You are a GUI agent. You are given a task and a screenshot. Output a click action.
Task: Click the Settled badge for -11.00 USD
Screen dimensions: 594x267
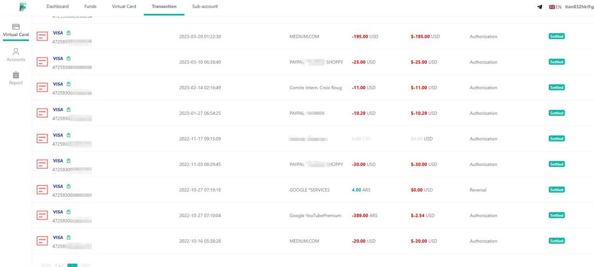(556, 88)
